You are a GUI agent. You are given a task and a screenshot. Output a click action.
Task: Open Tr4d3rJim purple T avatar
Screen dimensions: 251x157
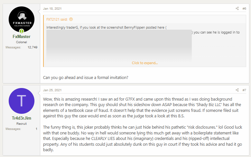[x=22, y=101]
